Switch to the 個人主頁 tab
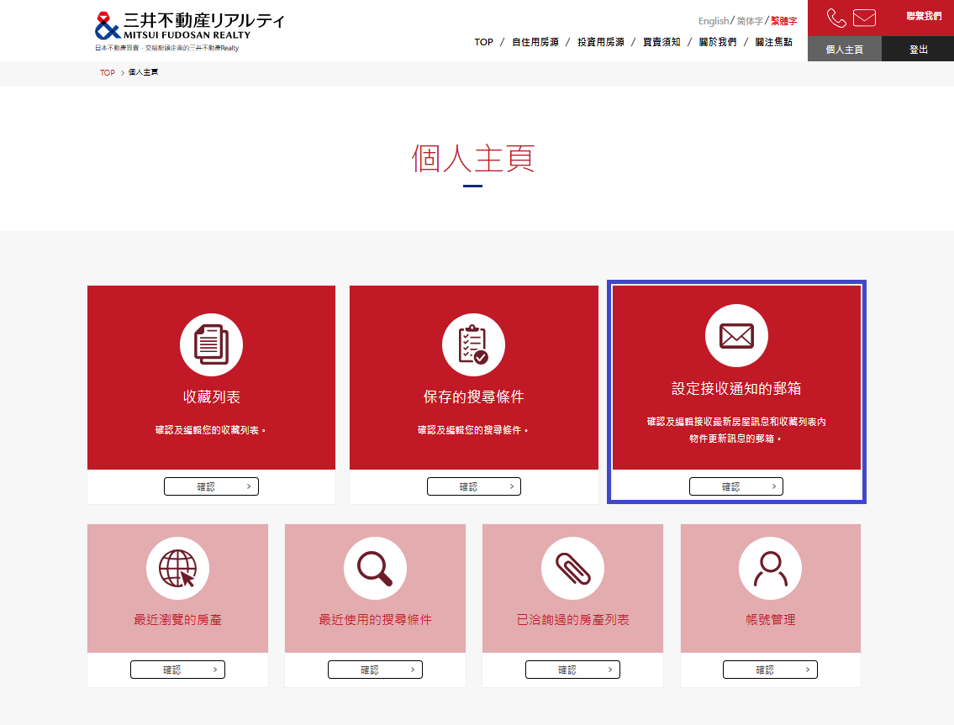Viewport: 954px width, 725px height. [845, 50]
